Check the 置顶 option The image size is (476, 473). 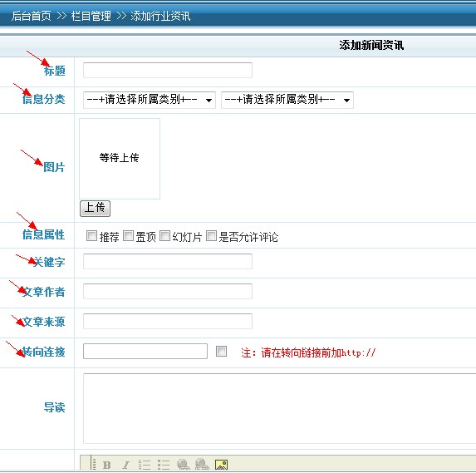[x=128, y=236]
